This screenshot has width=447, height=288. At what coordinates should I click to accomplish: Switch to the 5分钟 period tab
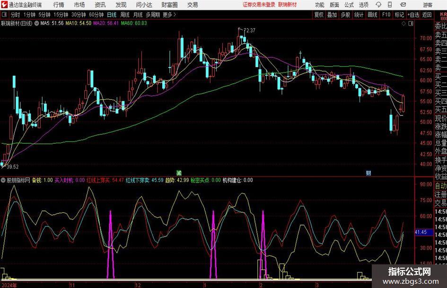tap(44, 15)
